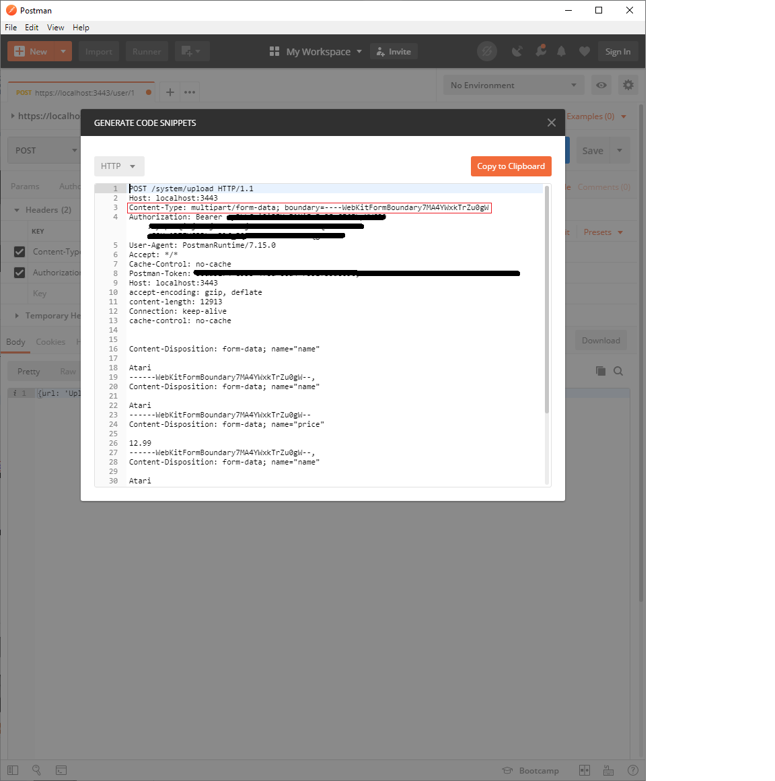775x781 pixels.
Task: Open the HTTP code snippet language dropdown
Action: click(x=119, y=166)
